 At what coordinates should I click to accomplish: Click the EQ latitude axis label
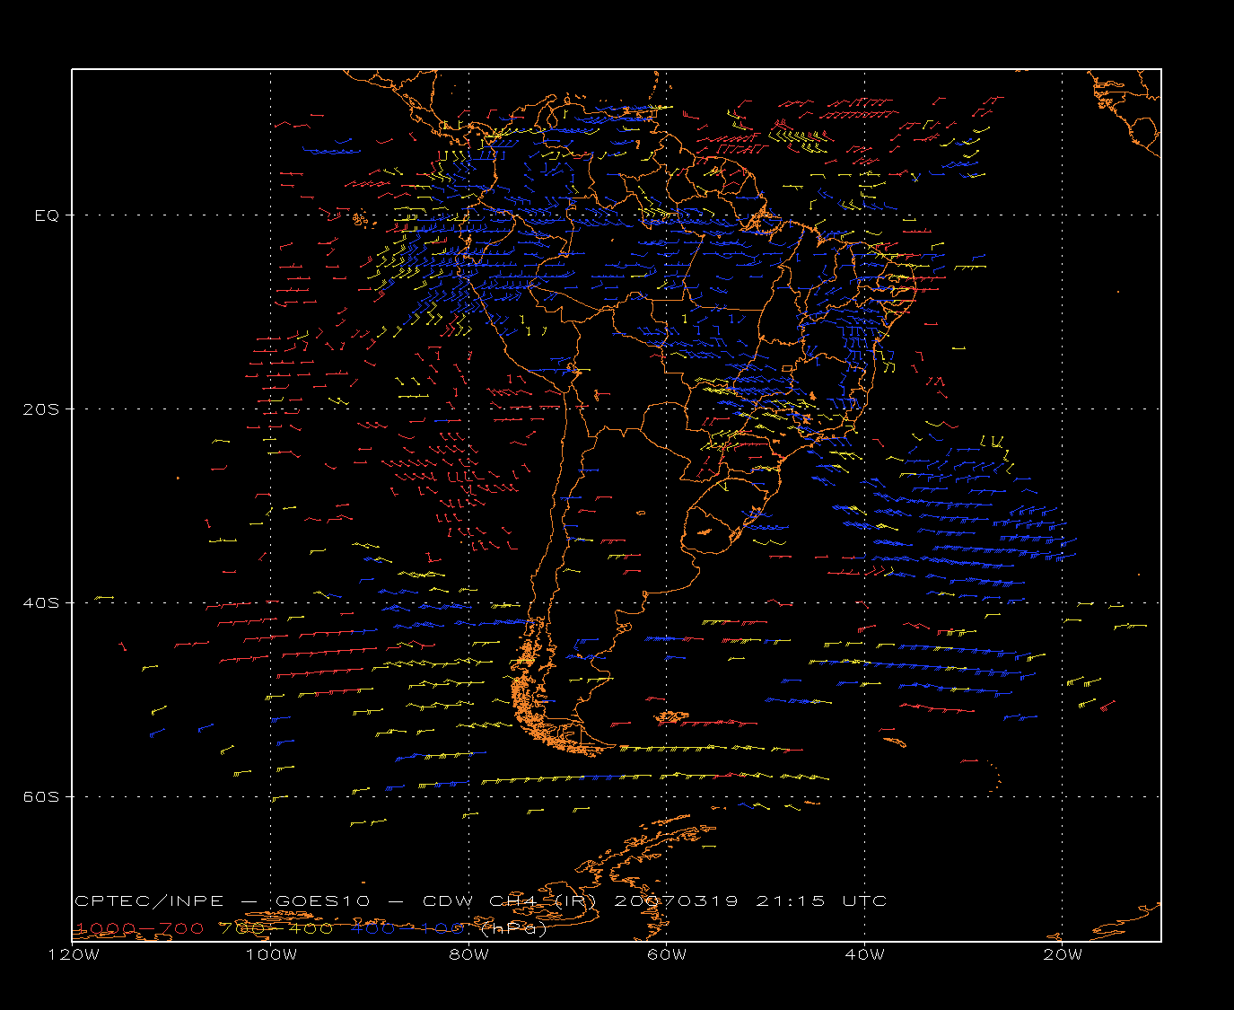pos(47,215)
